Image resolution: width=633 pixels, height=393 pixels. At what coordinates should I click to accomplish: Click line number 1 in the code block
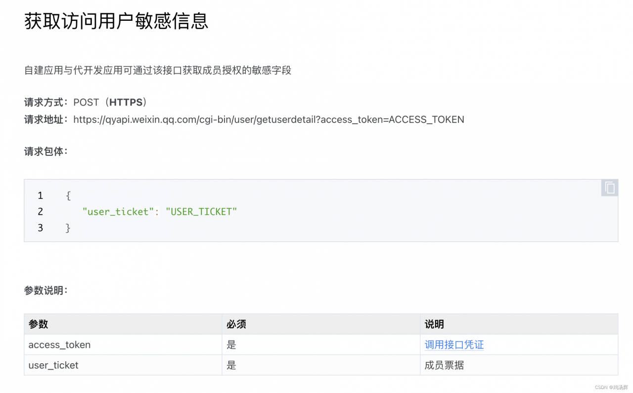[40, 195]
